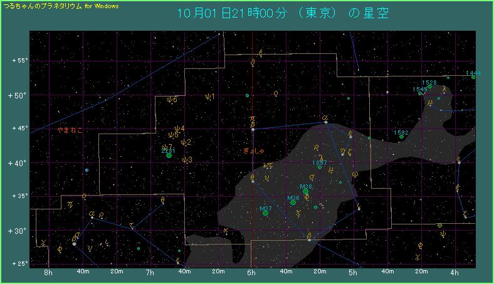
Task: Click the M38 star cluster marker
Action: pyautogui.click(x=306, y=192)
